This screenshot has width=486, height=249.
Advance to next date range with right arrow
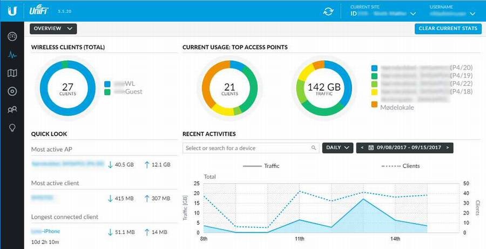(448, 147)
